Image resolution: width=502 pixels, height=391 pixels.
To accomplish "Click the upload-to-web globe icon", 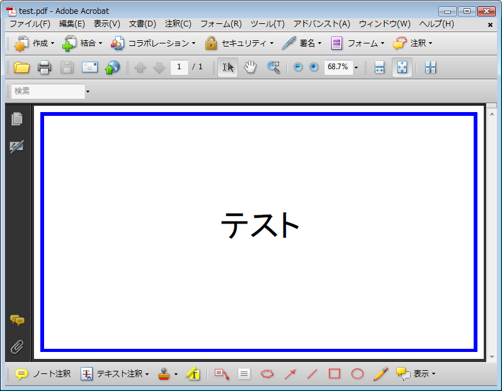I will coord(112,67).
